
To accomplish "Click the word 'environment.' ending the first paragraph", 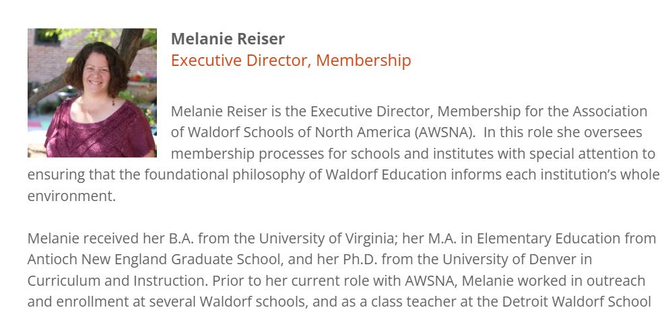I will [71, 196].
